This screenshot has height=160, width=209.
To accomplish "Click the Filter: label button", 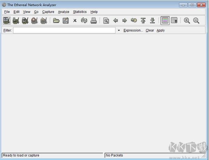I will pos(7,30).
